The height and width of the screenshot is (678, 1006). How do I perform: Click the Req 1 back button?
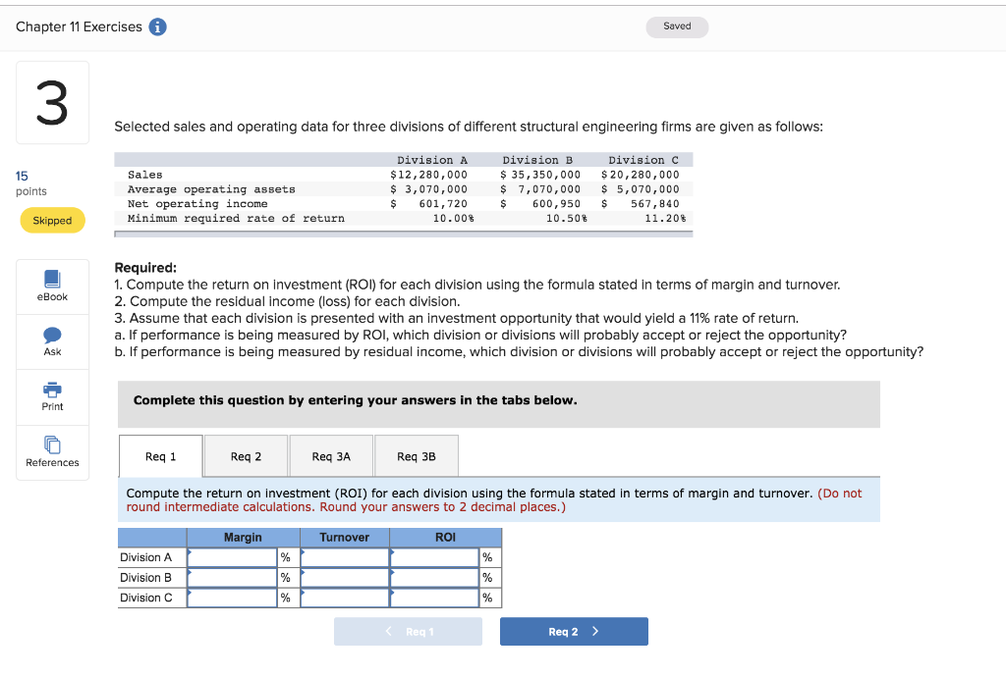(x=408, y=631)
